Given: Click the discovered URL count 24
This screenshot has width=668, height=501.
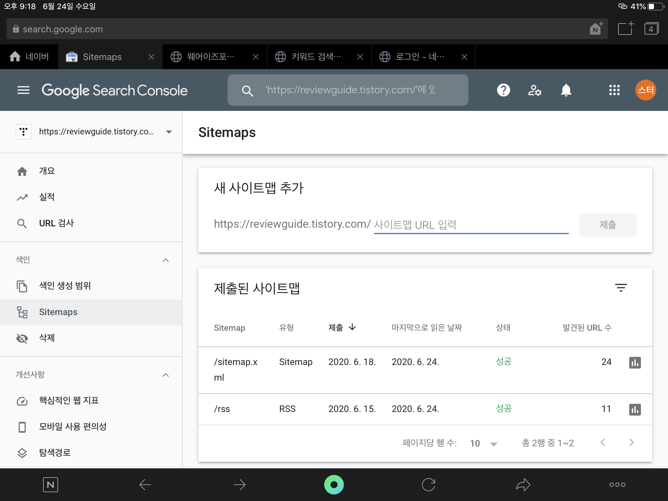Looking at the screenshot, I should point(606,362).
